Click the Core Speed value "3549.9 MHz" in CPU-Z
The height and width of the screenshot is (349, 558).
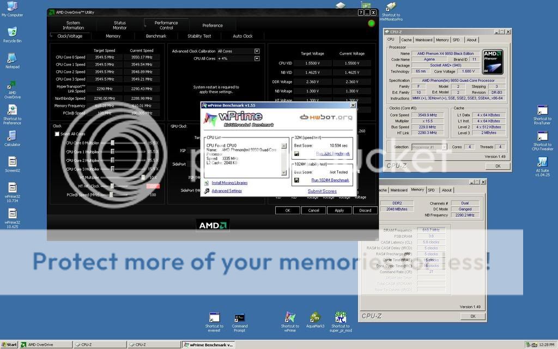(x=427, y=115)
